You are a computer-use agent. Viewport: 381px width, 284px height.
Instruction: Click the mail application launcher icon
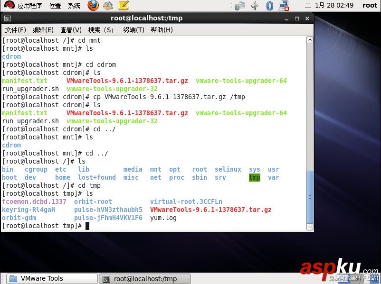pos(108,5)
